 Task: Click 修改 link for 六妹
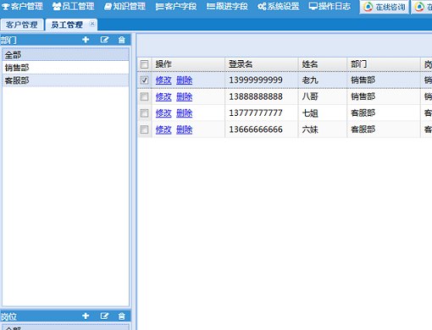pos(163,129)
